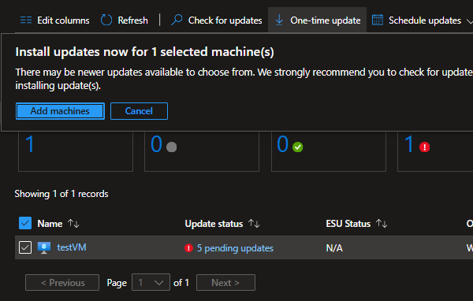Sort by Name column arrows
The height and width of the screenshot is (301, 473).
(x=73, y=224)
